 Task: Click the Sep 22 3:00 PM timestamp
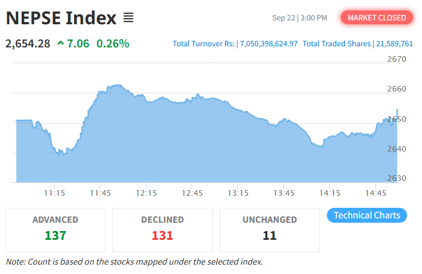click(x=300, y=18)
